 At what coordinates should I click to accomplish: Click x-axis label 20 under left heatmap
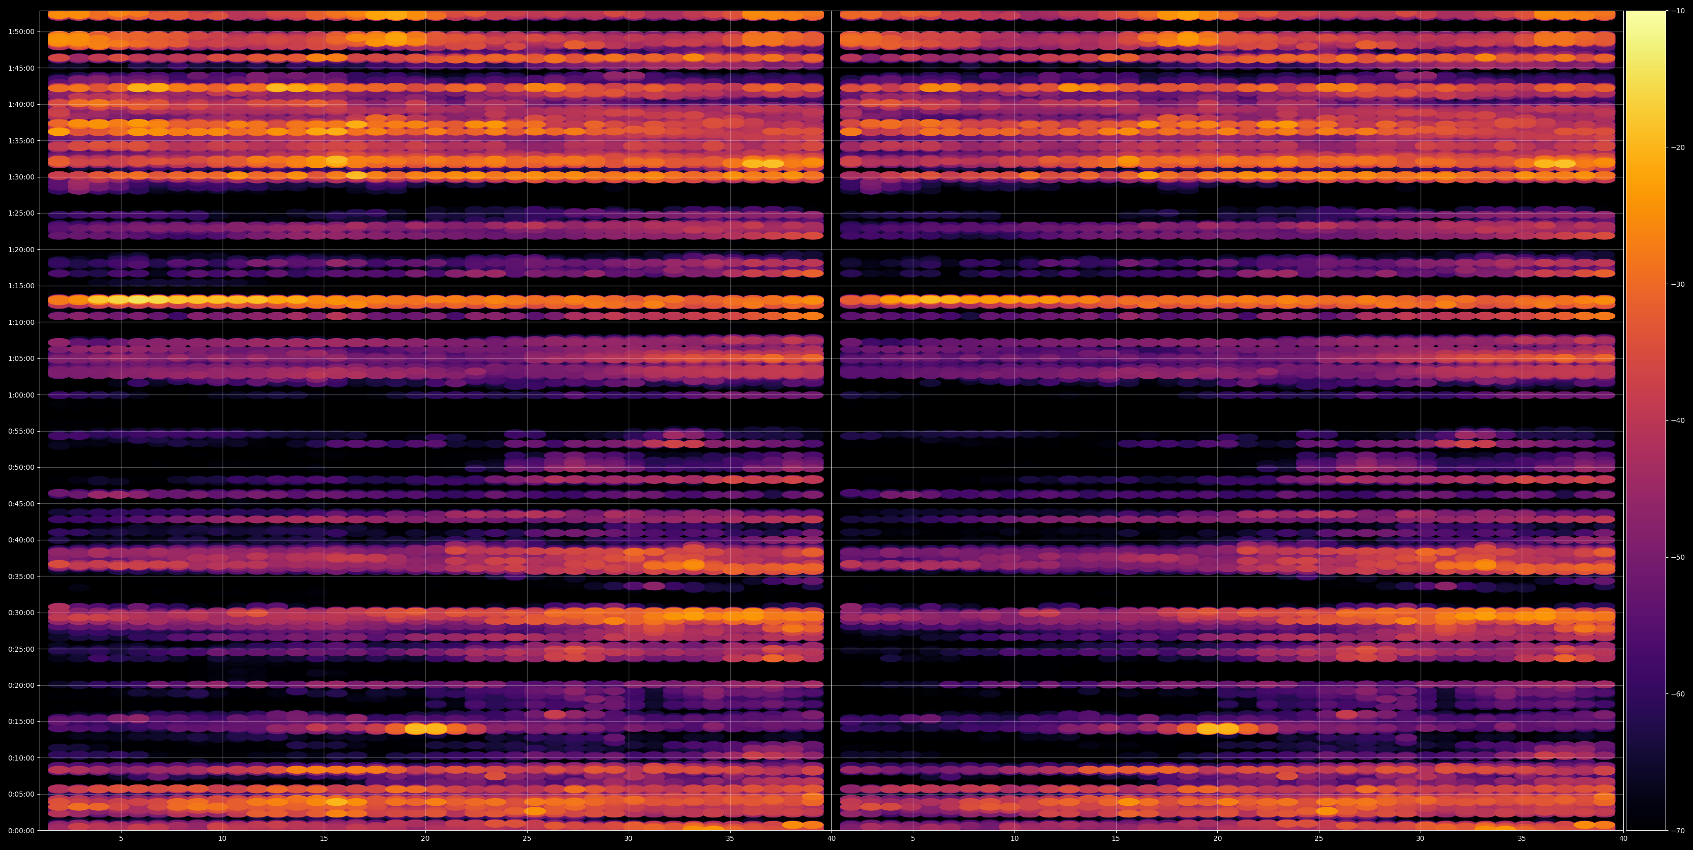coord(425,839)
